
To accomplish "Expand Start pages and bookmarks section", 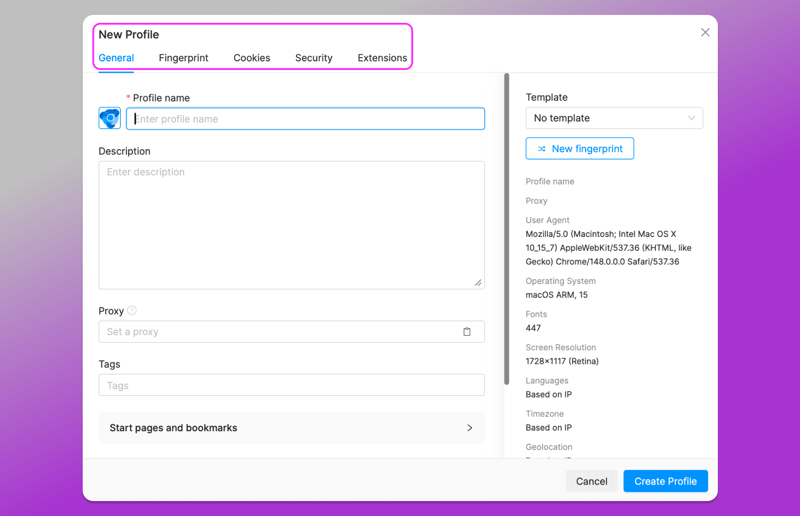I will 292,428.
